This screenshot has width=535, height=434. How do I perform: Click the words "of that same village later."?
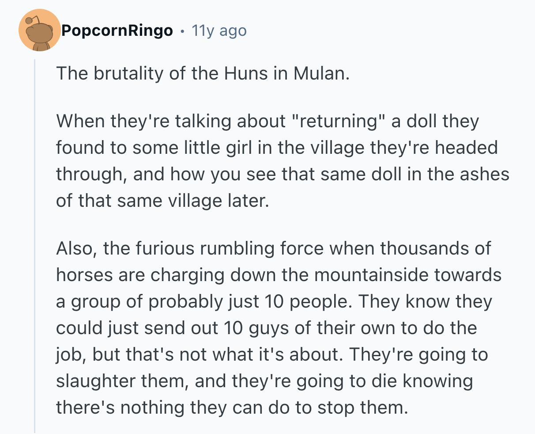[162, 201]
